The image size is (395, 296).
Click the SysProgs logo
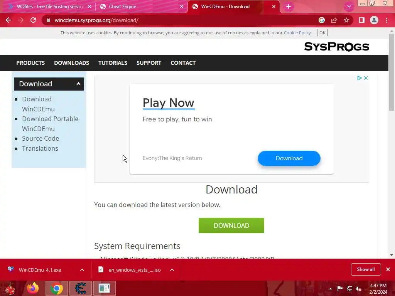[x=336, y=47]
